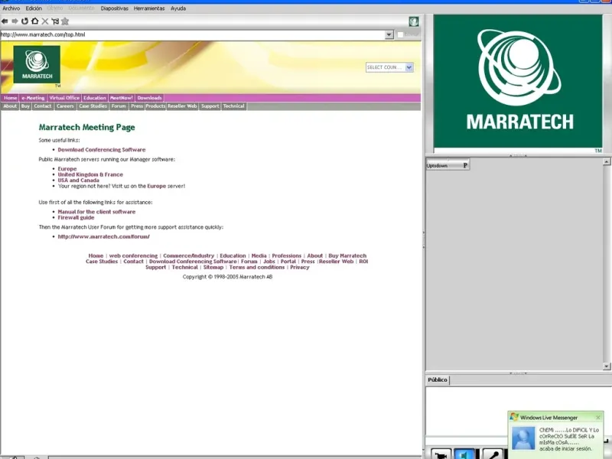Open the Ayuda menu
This screenshot has width=612, height=459.
click(x=178, y=8)
